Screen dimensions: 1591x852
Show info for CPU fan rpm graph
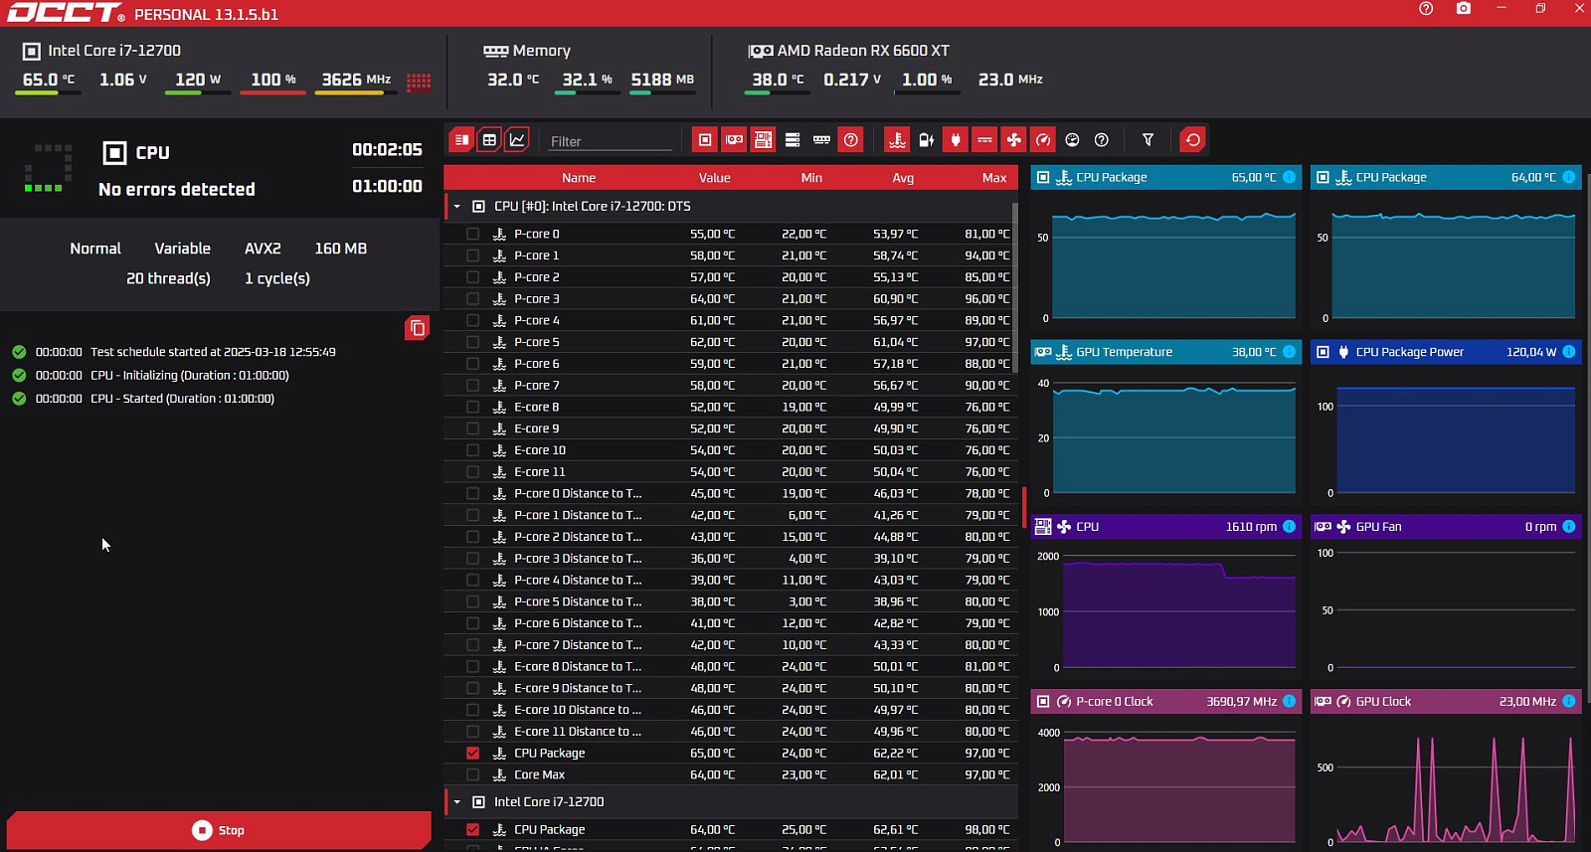1290,527
